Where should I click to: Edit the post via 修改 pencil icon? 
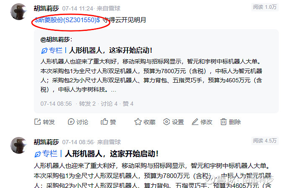tap(195, 122)
